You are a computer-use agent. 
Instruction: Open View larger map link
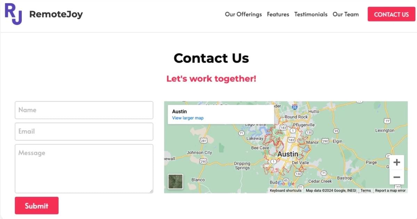(x=187, y=118)
